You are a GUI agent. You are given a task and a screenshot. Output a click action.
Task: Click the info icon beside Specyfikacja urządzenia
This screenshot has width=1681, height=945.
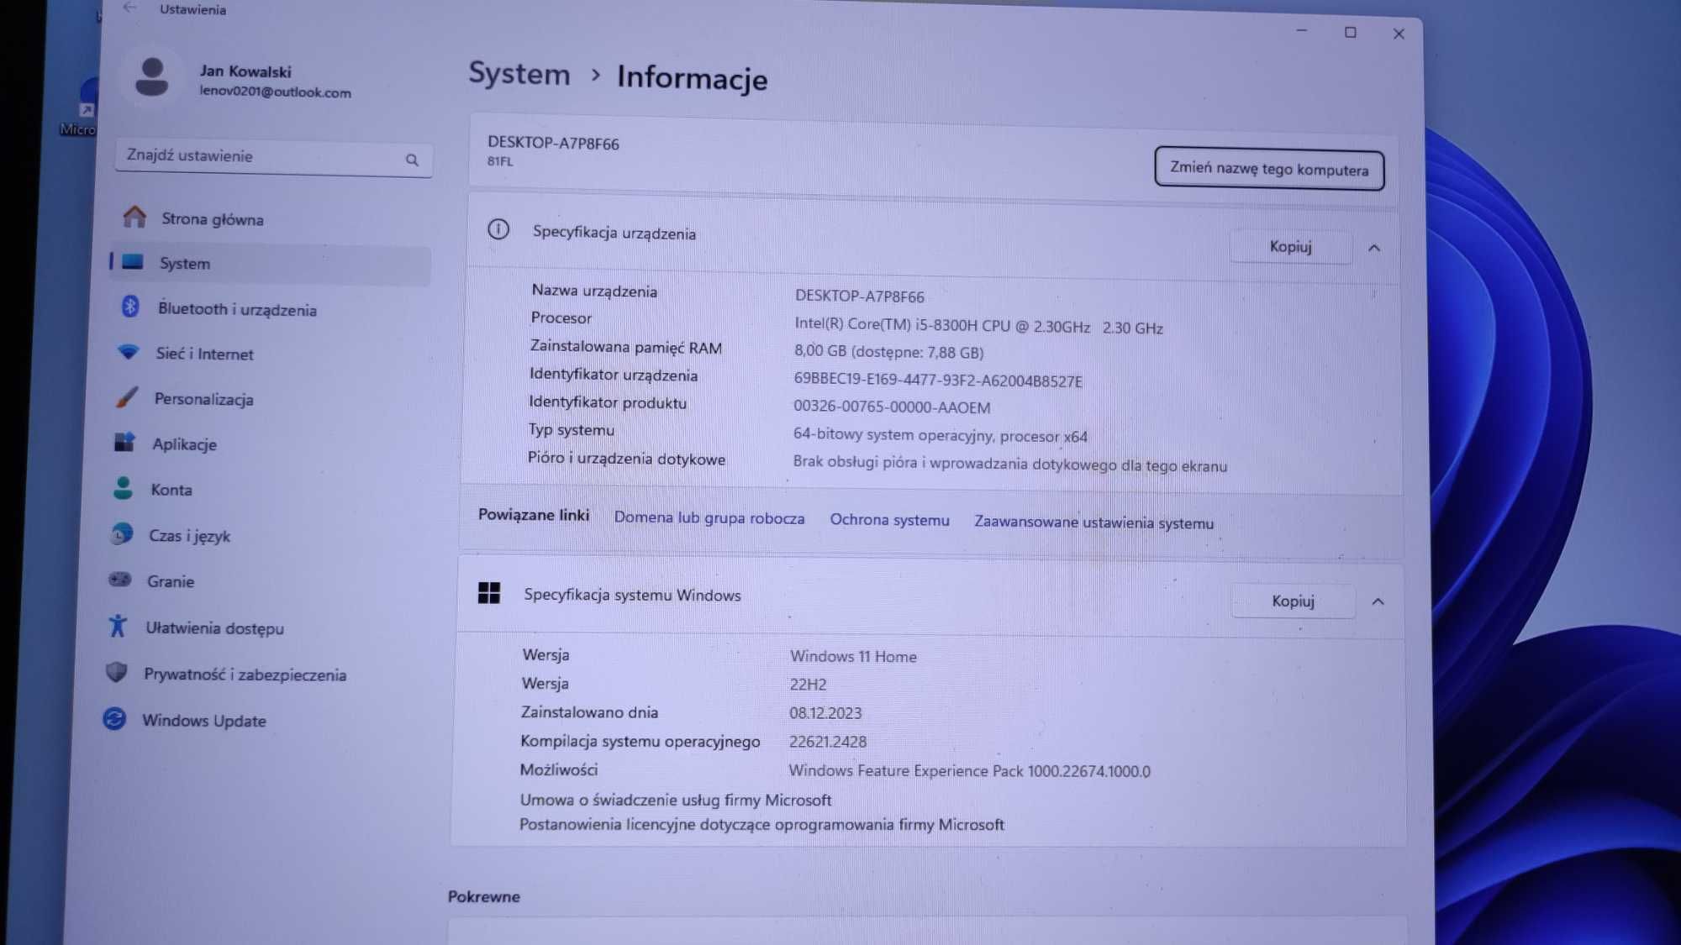click(x=498, y=229)
